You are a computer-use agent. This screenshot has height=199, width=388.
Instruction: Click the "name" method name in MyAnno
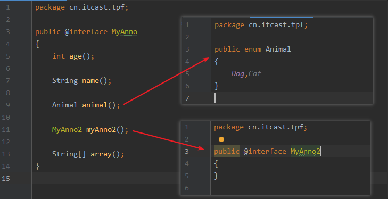[90, 81]
